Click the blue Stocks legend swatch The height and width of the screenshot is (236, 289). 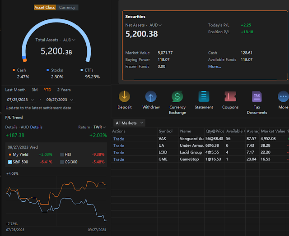click(x=48, y=70)
